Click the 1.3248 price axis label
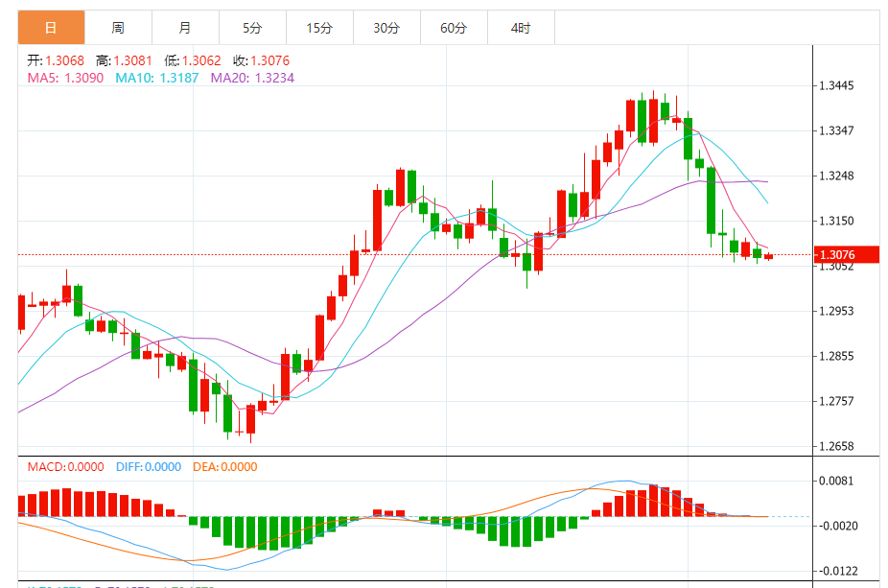The image size is (888, 588). click(836, 176)
